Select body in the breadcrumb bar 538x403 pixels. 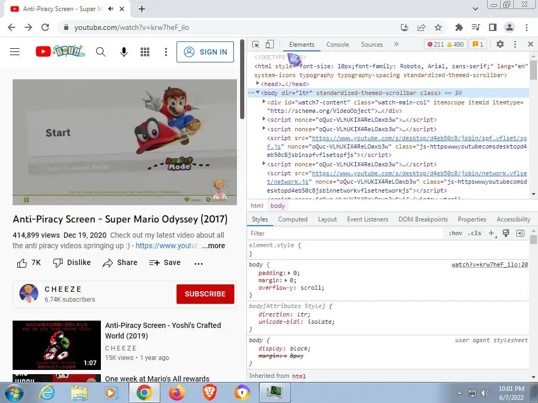point(277,206)
